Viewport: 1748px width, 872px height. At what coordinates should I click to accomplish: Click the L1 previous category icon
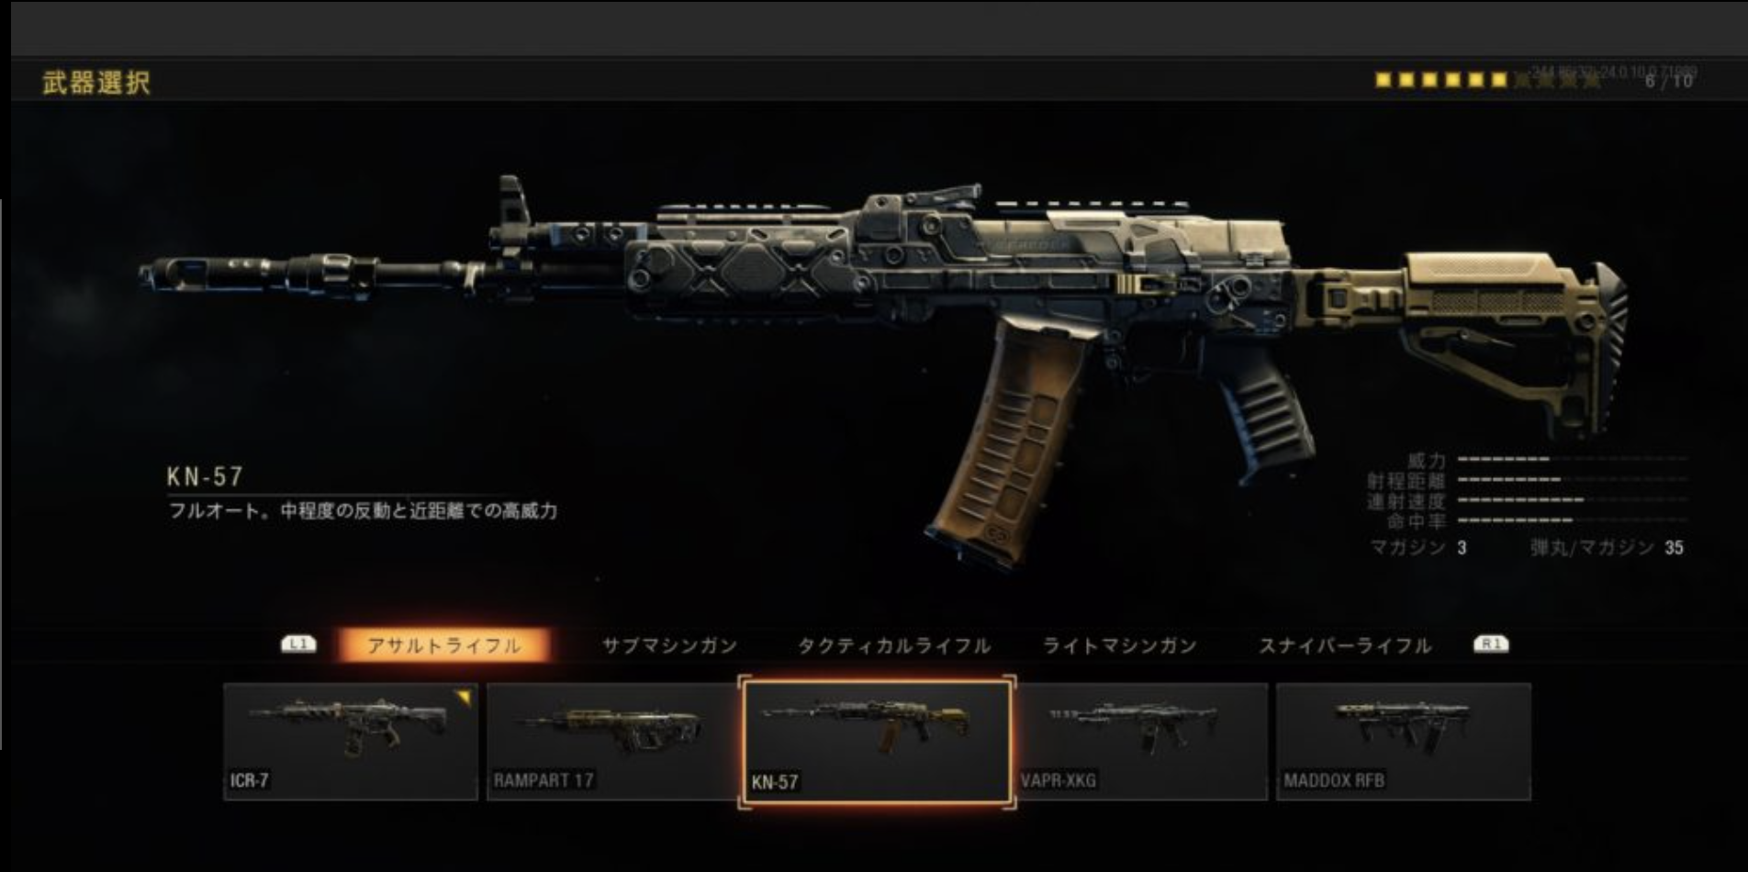coord(298,644)
